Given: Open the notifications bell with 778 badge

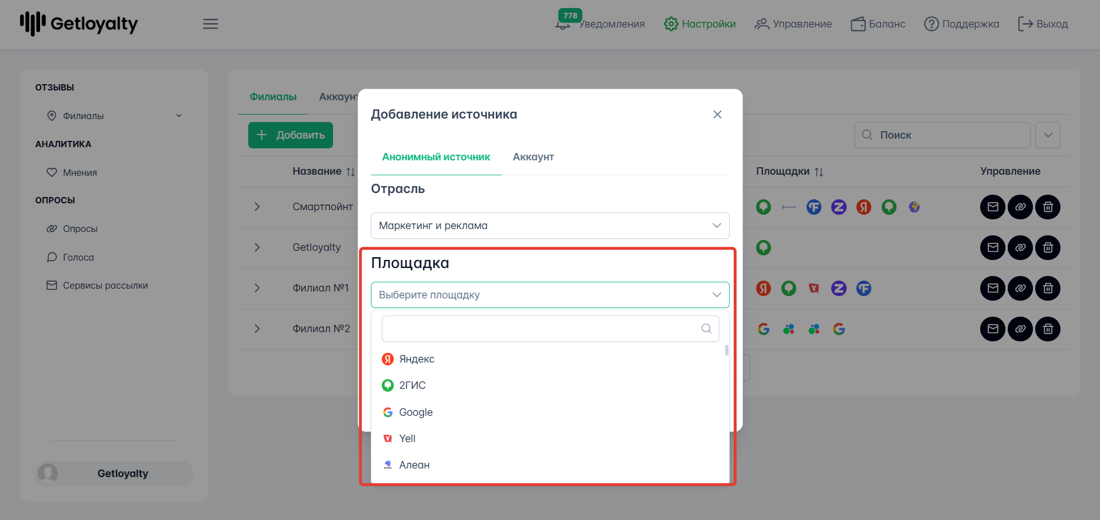Looking at the screenshot, I should point(564,23).
